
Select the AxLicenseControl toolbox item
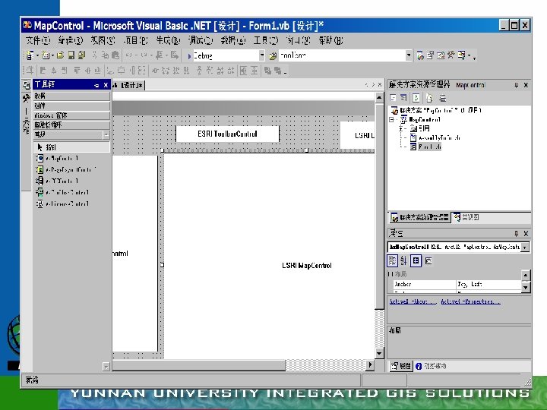click(62, 204)
